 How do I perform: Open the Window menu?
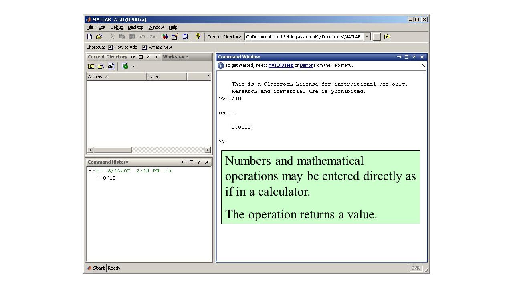(156, 27)
